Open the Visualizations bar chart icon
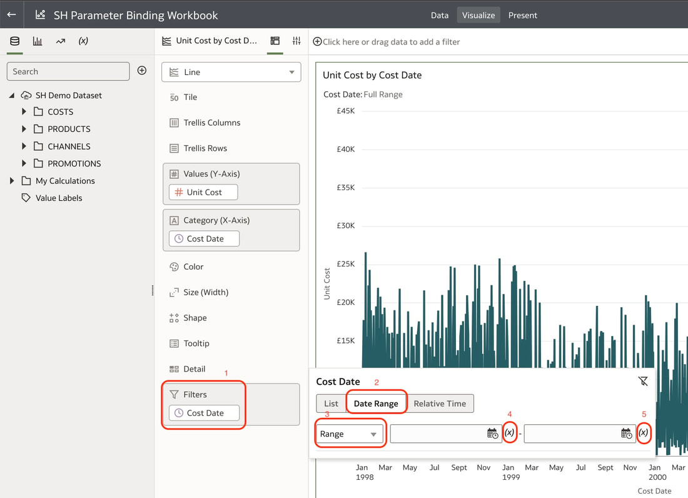The height and width of the screenshot is (498, 688). (38, 41)
